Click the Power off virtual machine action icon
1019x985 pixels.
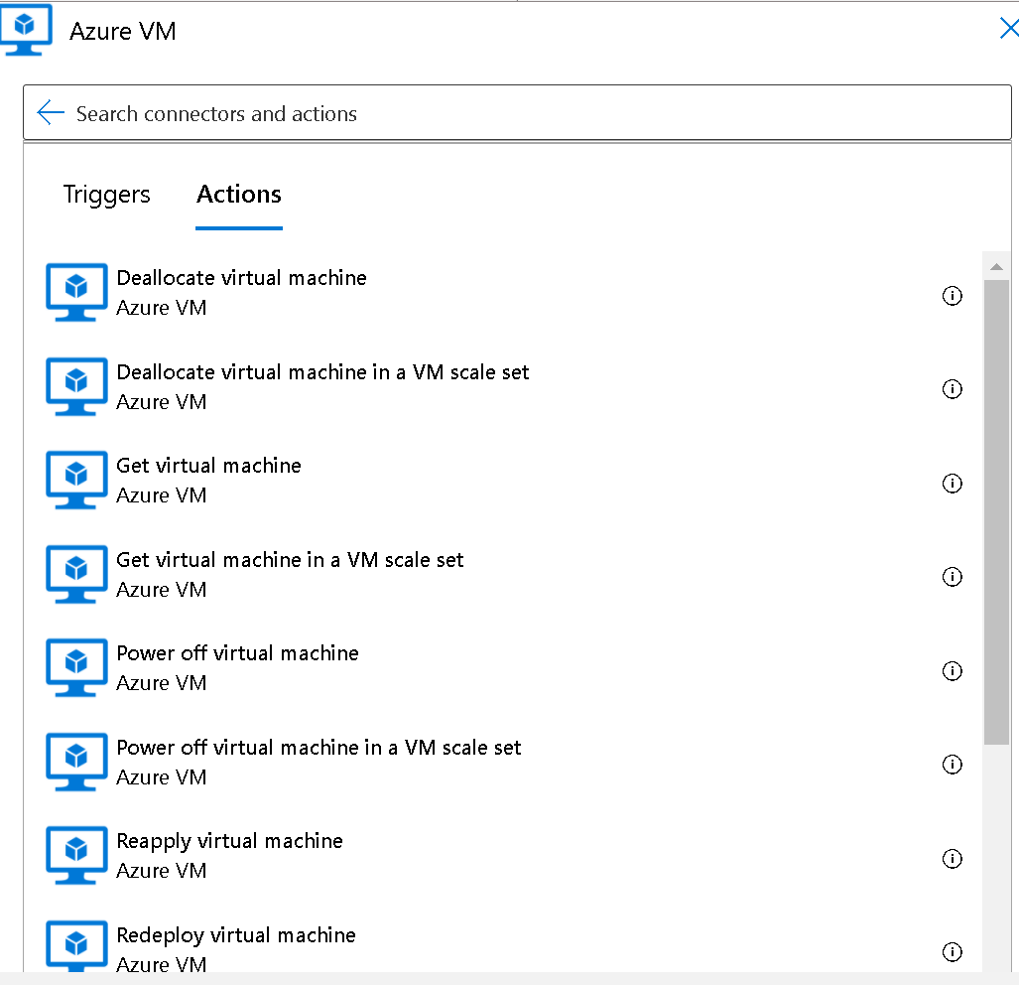click(x=76, y=667)
